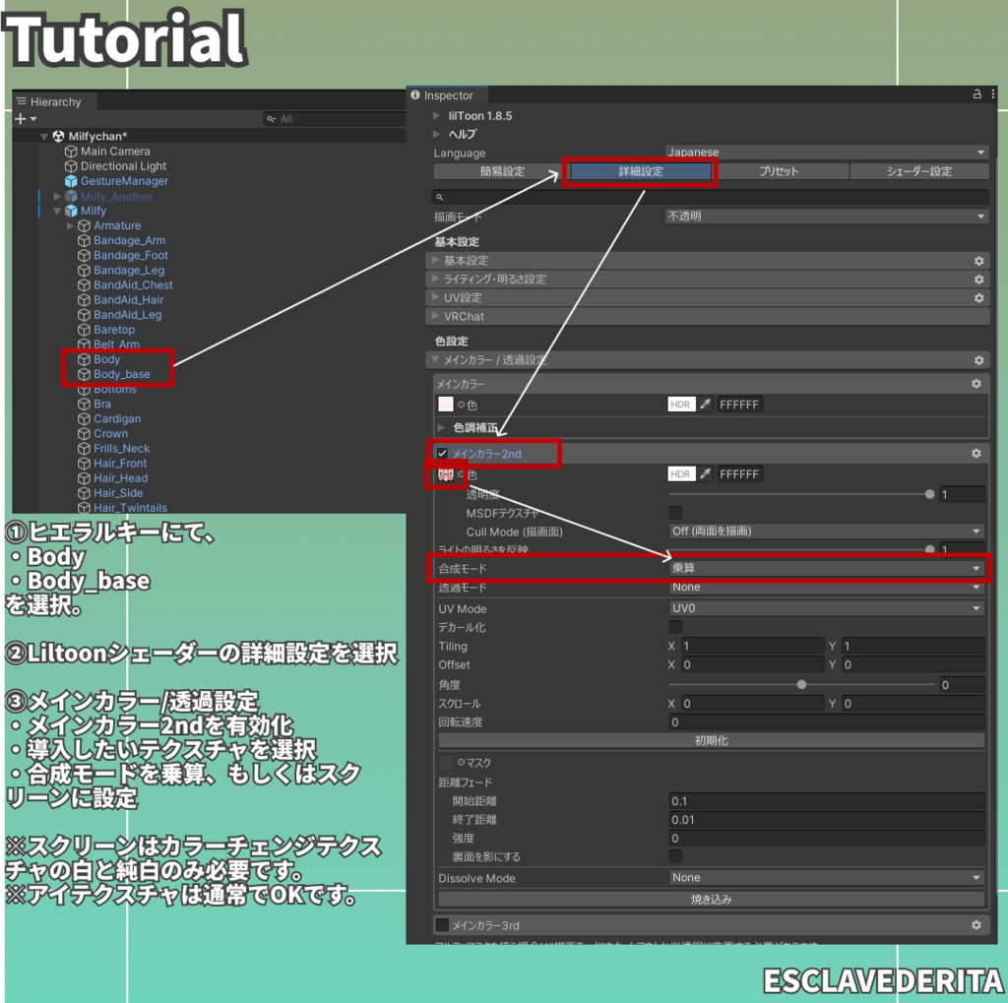The height and width of the screenshot is (1003, 1008).
Task: Click the gear icon for UV設定
Action: pyautogui.click(x=978, y=298)
